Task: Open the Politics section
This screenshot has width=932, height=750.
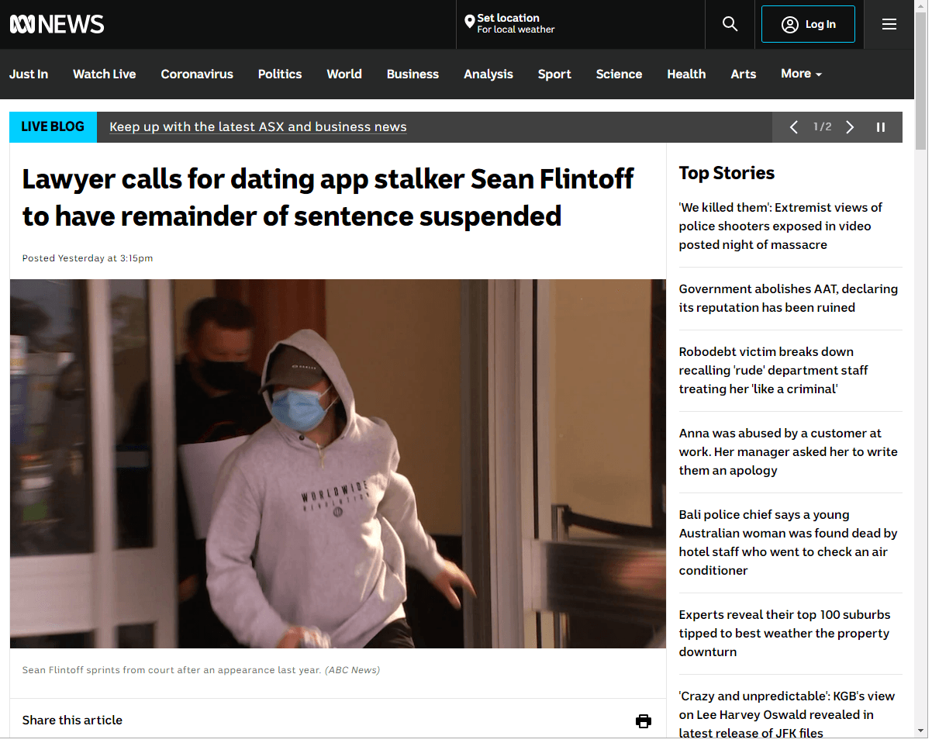Action: coord(280,74)
